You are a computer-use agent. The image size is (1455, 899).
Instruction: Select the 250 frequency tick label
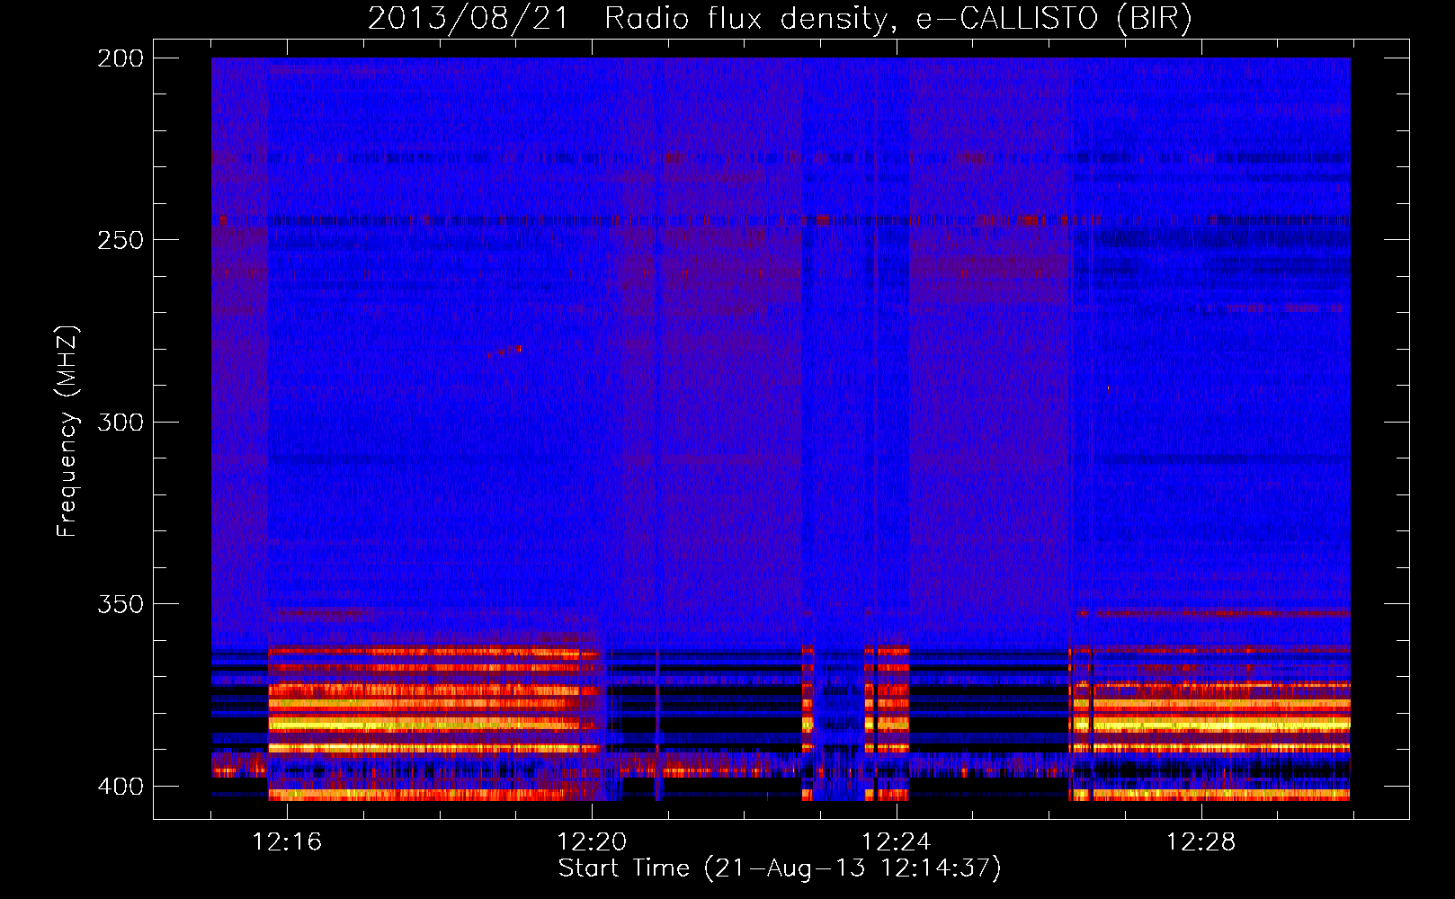pos(120,240)
